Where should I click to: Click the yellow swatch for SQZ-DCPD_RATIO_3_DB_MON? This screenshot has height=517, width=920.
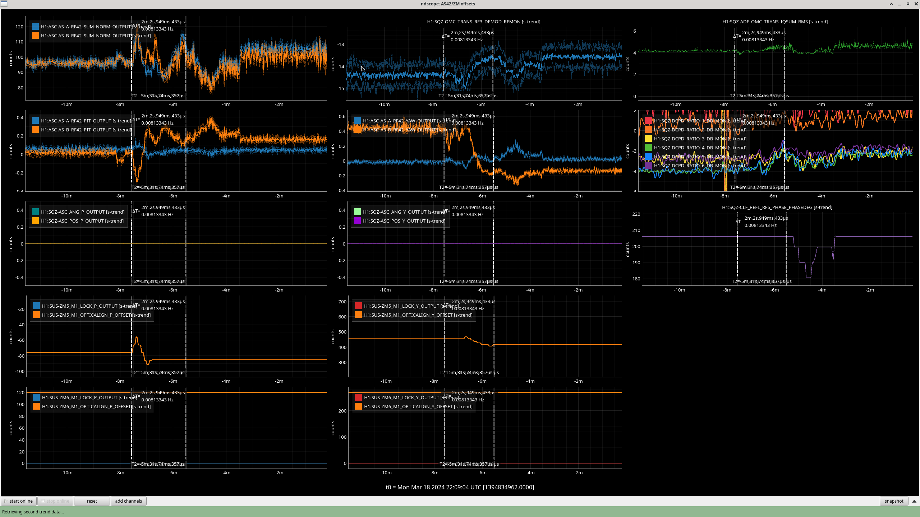coord(648,139)
